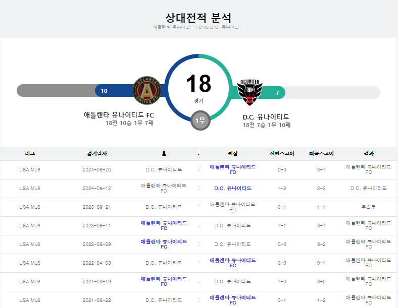The width and height of the screenshot is (398, 308).
Task: Click away team 애틀랜타 유나이티드 FC in 2024-06-20 row
Action: pos(233,169)
